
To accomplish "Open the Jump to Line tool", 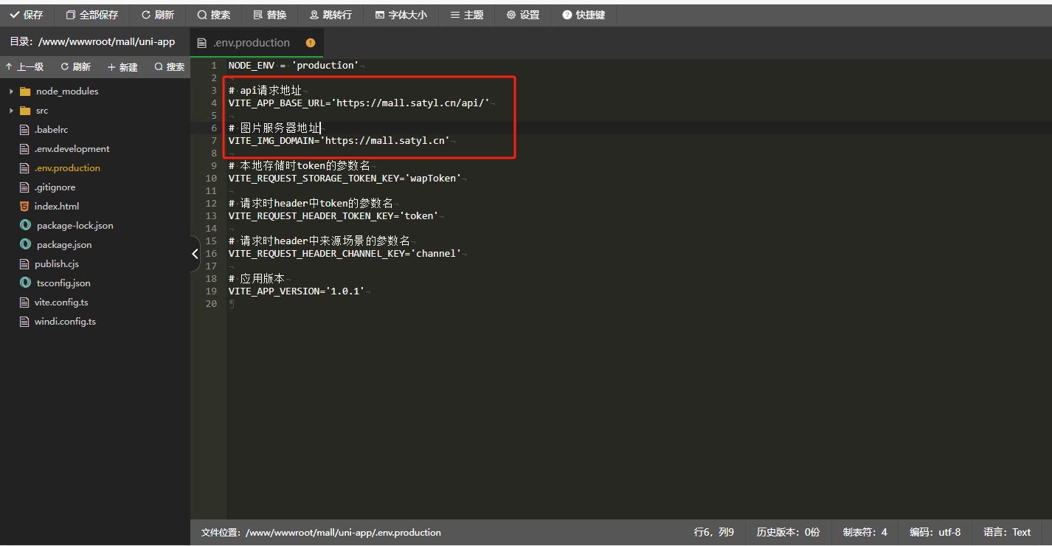I will [331, 15].
